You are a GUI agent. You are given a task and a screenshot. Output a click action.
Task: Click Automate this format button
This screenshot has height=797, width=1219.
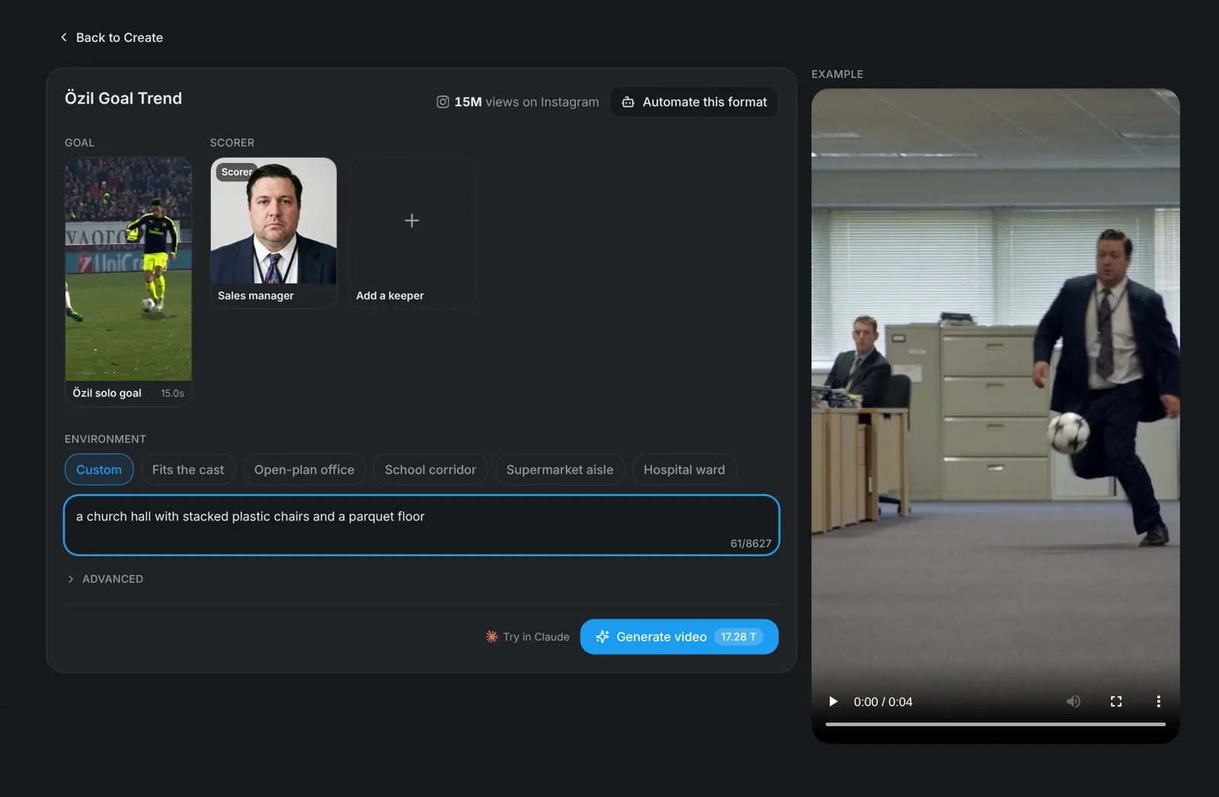(x=694, y=102)
